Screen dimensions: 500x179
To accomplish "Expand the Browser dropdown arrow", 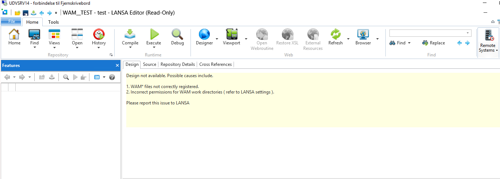I will (377, 39).
